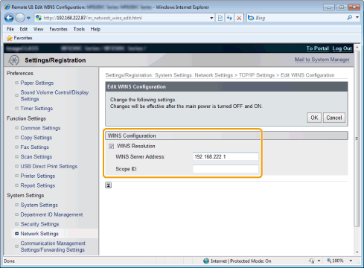Image resolution: width=364 pixels, height=268 pixels.
Task: Open Printer Settings in sidebar
Action: [x=38, y=176]
